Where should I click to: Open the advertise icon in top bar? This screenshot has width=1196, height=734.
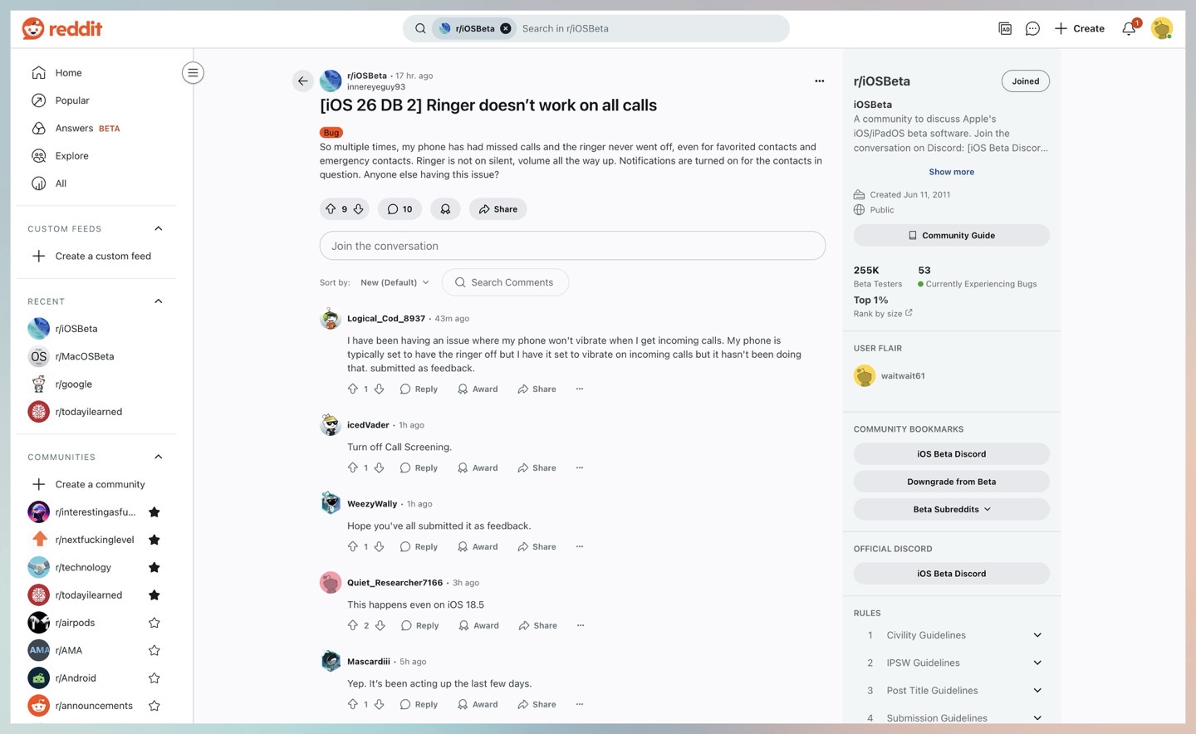1005,28
